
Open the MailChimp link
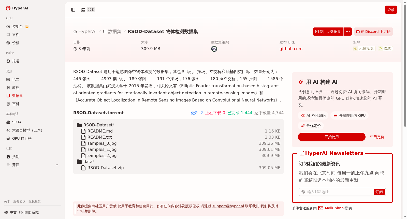331,208
